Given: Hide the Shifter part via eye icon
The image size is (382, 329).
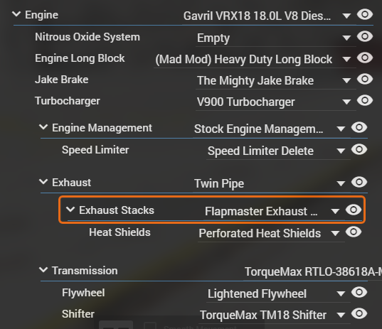Looking at the screenshot, I should 359,313.
